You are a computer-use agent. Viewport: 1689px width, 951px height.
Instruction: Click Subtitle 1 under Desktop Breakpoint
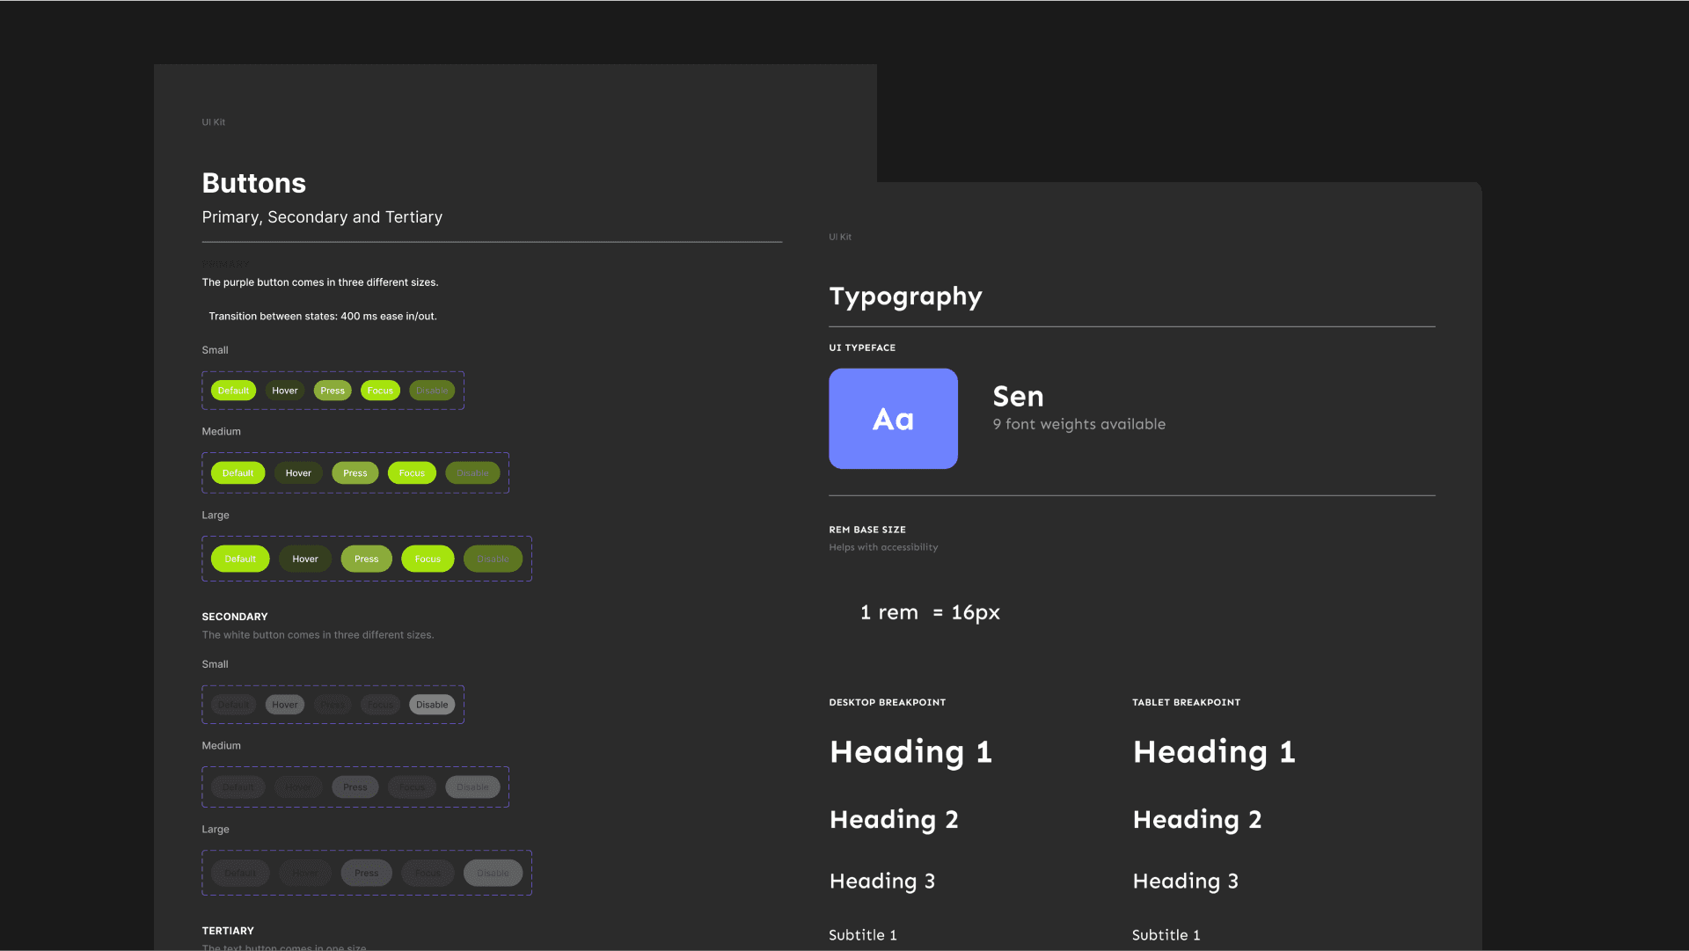click(863, 935)
